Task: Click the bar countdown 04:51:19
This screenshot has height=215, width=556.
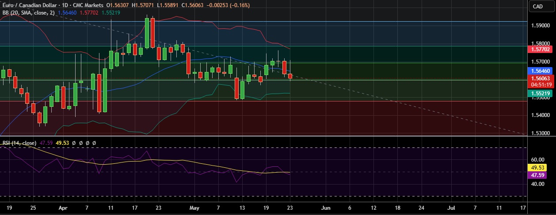Action: [x=541, y=84]
